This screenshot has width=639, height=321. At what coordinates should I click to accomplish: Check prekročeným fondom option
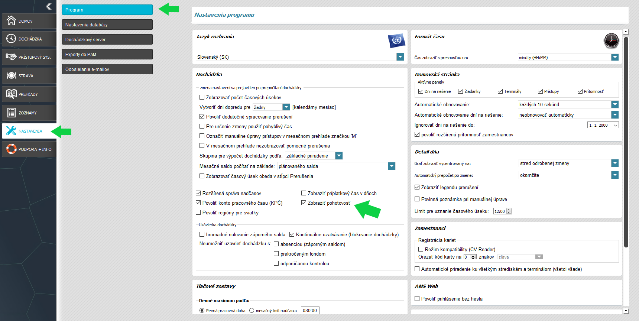click(x=276, y=254)
